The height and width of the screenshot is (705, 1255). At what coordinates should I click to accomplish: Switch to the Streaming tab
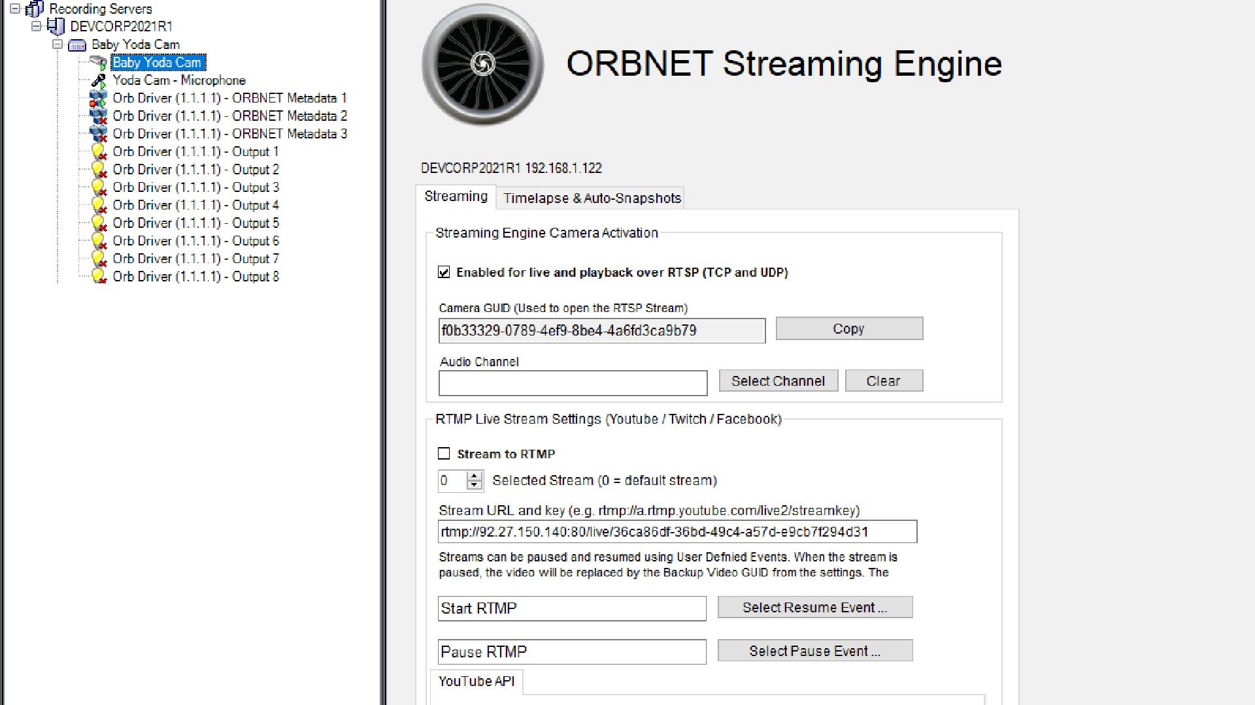(x=456, y=196)
